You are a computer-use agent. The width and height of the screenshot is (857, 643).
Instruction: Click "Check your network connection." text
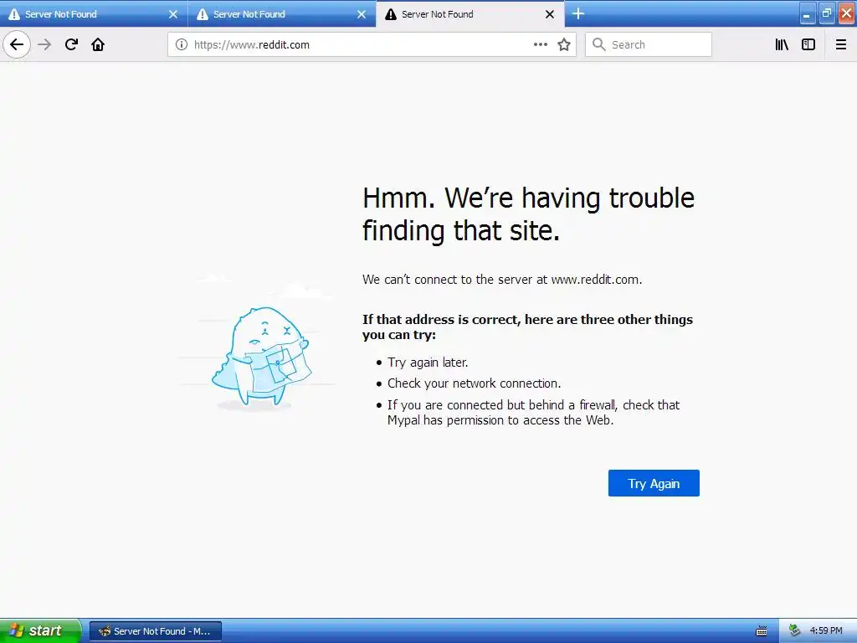[474, 383]
